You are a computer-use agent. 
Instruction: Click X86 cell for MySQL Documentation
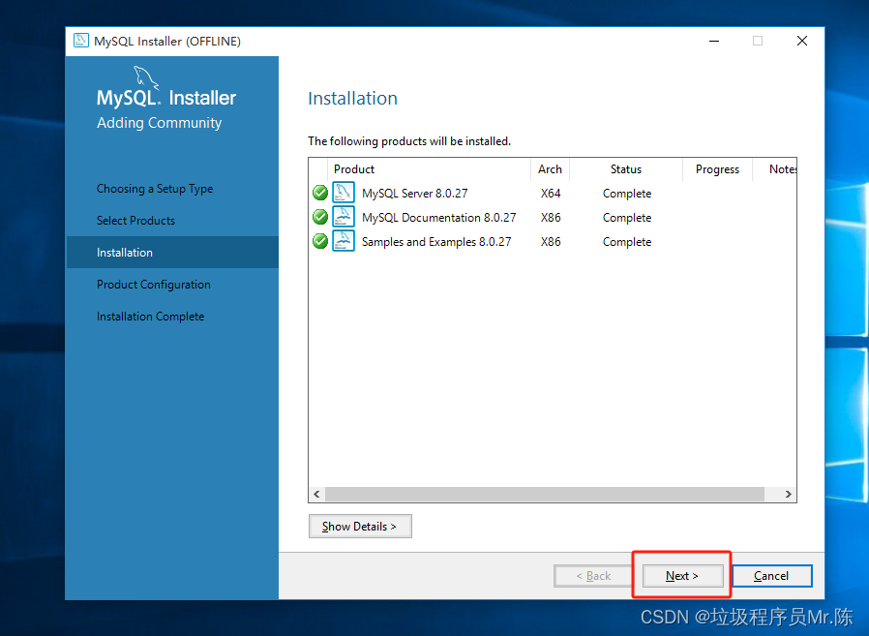click(x=551, y=218)
